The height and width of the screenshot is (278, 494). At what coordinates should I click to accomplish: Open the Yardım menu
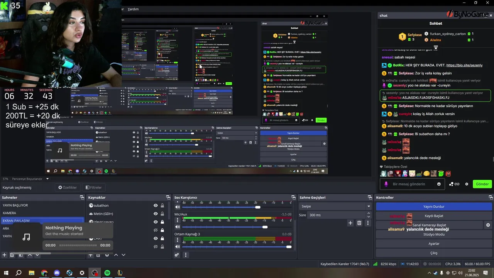[133, 9]
